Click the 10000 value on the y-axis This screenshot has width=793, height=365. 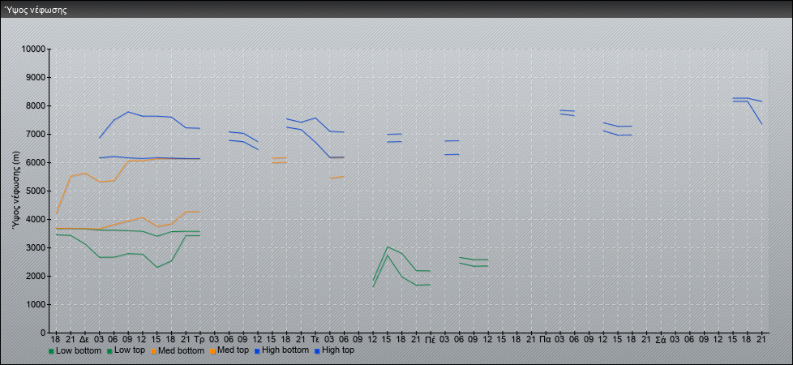coord(32,49)
